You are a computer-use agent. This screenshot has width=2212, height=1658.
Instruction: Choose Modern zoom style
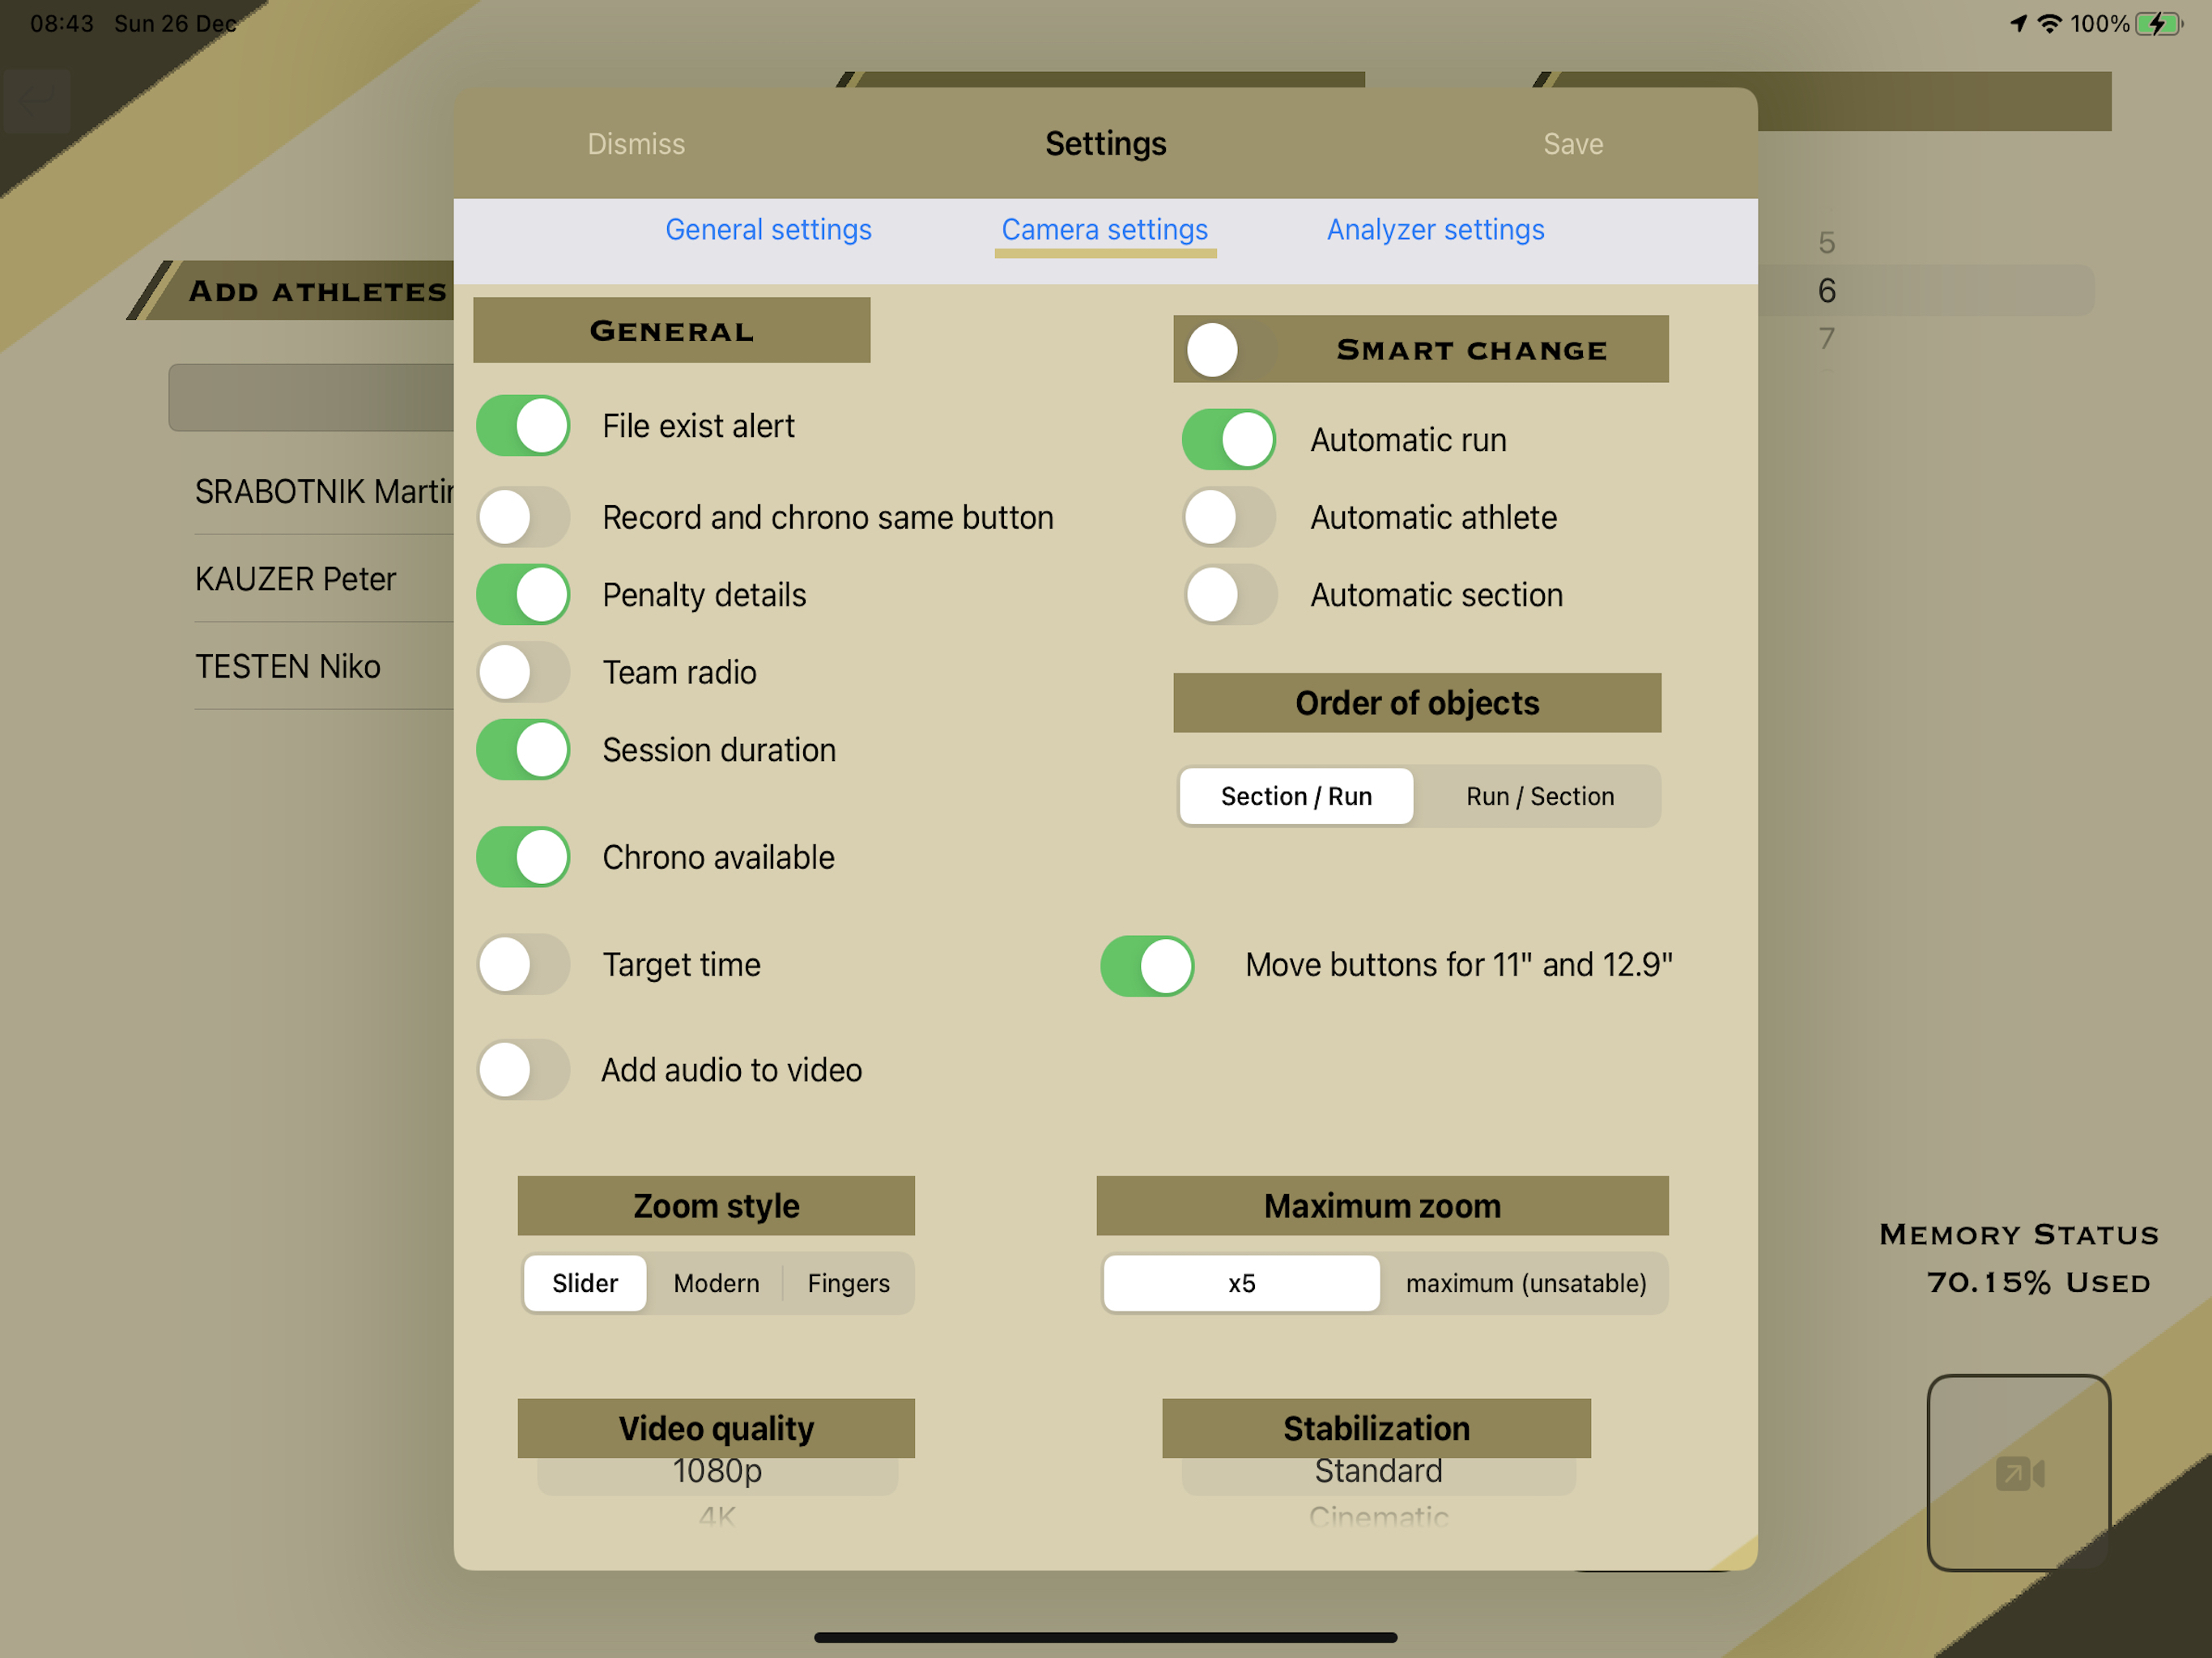(x=716, y=1283)
